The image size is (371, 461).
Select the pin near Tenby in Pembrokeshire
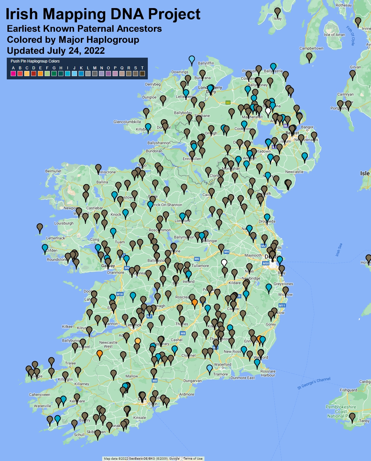point(352,416)
